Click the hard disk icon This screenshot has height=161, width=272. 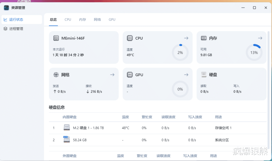click(203, 75)
